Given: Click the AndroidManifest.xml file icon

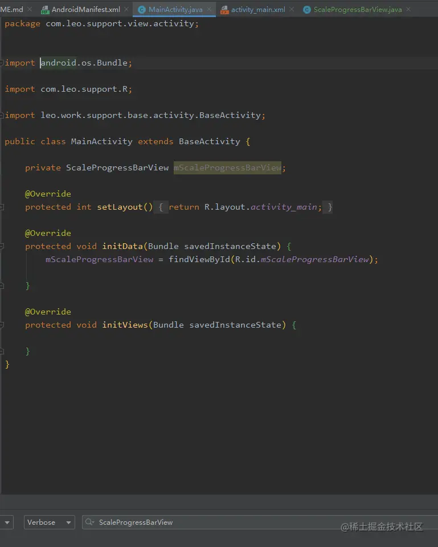Looking at the screenshot, I should [45, 10].
